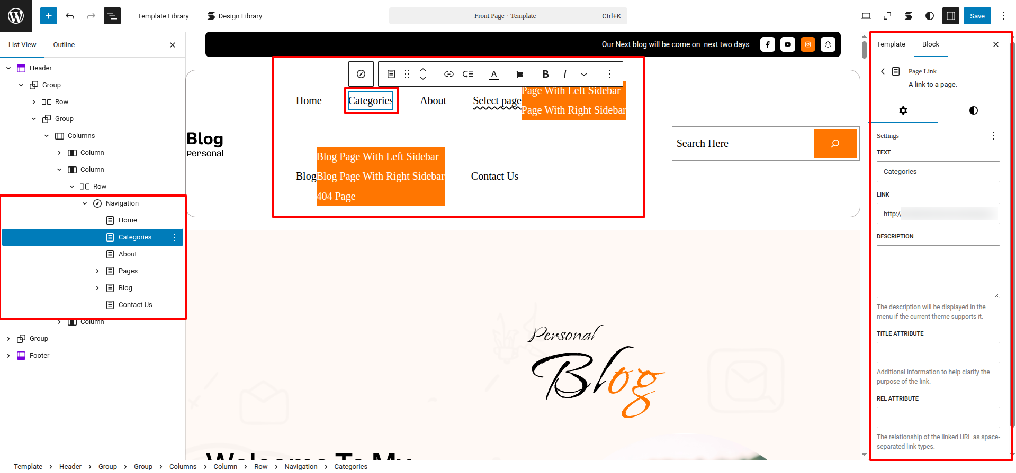Viewport: 1016px width, 473px height.
Task: Expand the Pages item in list view
Action: [x=97, y=271]
